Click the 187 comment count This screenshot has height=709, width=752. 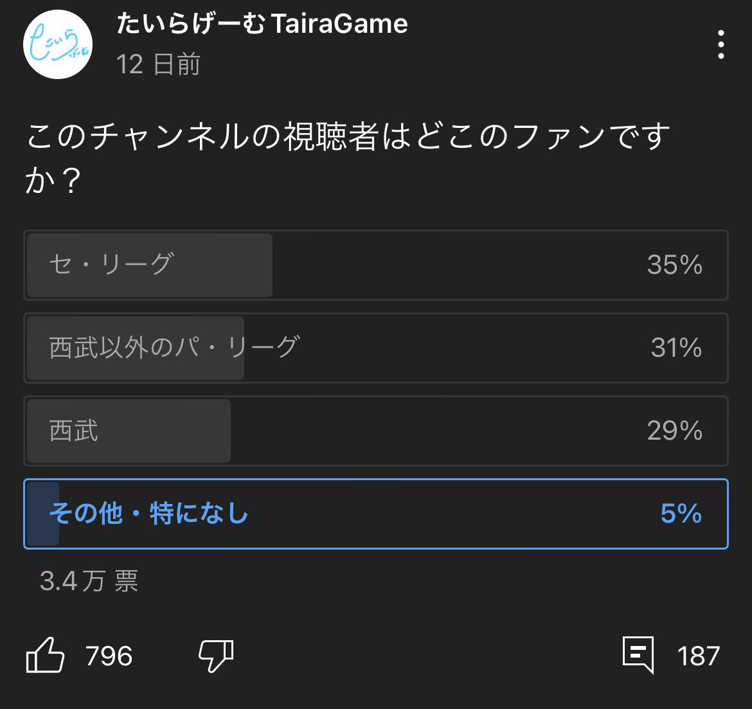coord(698,656)
